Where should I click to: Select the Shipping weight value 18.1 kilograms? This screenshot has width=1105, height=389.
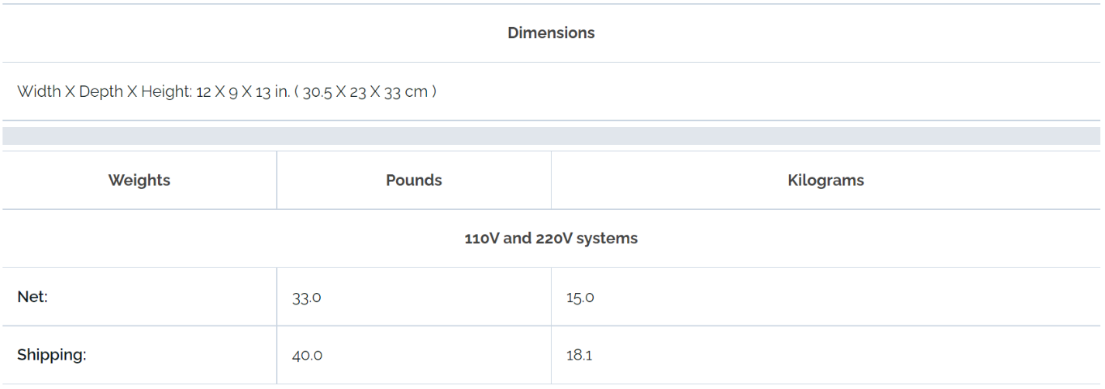click(580, 356)
